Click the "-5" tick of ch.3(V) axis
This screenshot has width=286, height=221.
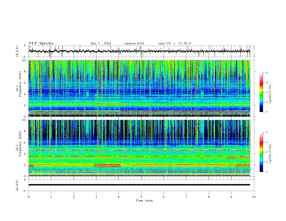24,191
